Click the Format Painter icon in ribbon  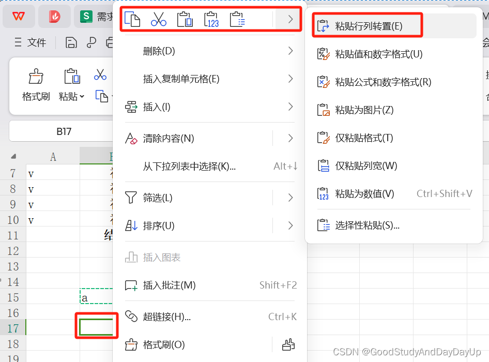coord(36,77)
